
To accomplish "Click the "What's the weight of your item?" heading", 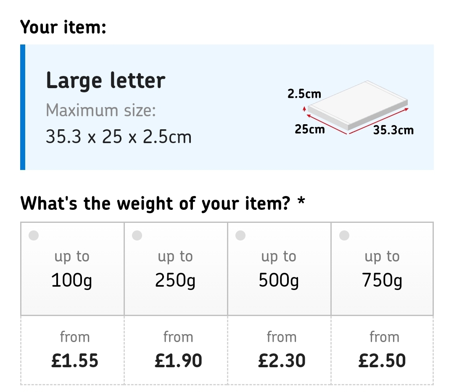I will 162,204.
